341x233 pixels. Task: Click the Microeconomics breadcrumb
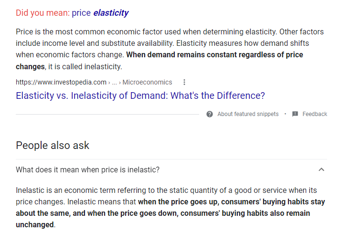(147, 82)
